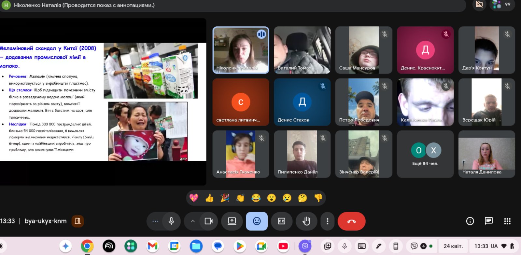The height and width of the screenshot is (255, 521).
Task: Send the thumbs up emoji reaction
Action: (x=209, y=198)
